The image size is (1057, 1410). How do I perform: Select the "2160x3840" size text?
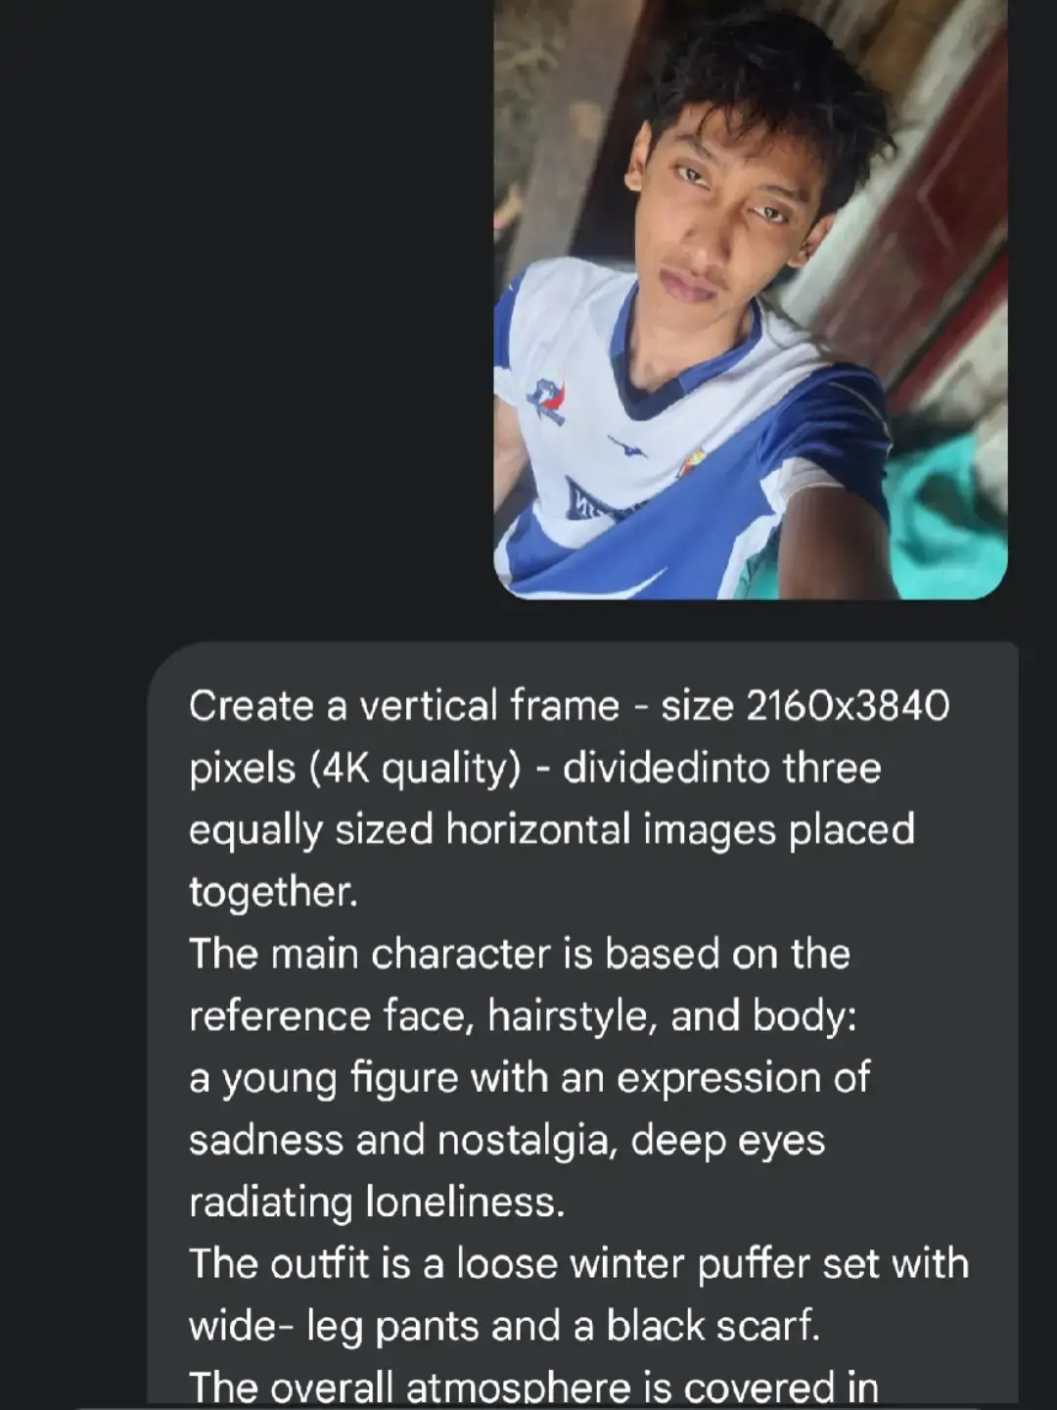point(848,705)
